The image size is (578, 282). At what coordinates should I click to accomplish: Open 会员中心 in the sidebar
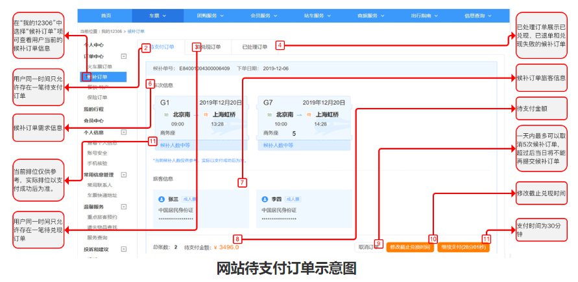coord(93,120)
